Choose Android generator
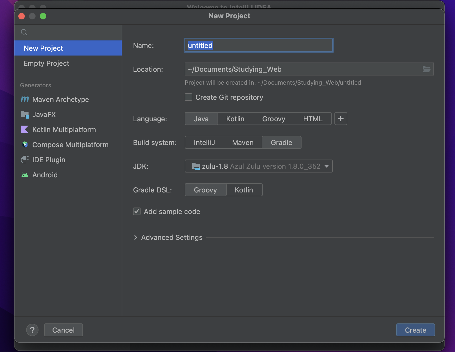 point(68,175)
